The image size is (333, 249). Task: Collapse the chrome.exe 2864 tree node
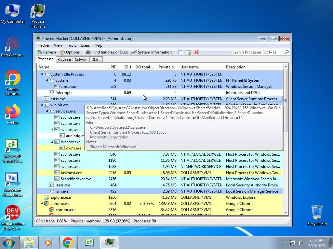point(42,204)
